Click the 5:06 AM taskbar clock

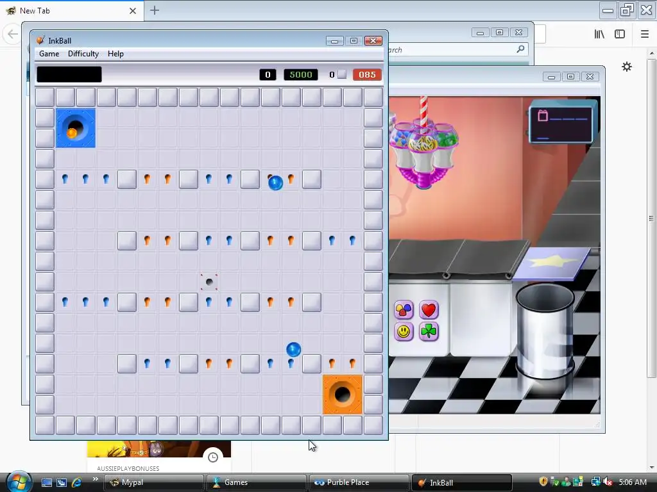[x=633, y=482]
